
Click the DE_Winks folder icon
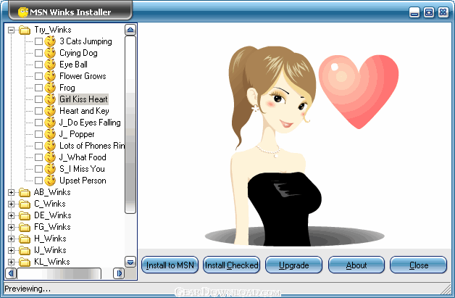click(25, 215)
